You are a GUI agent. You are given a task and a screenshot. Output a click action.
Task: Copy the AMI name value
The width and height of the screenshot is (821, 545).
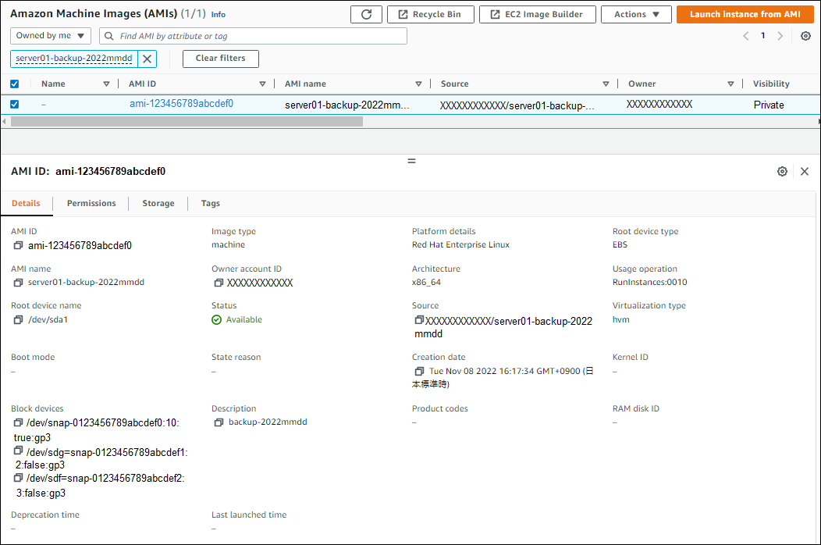pos(18,283)
